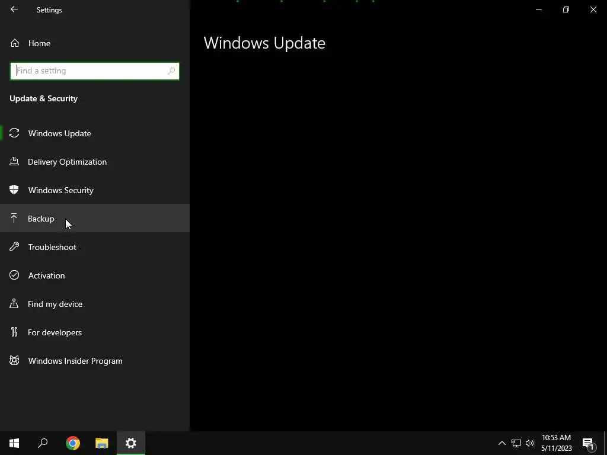
Task: Click the Activation checkmark circle icon
Action: pos(14,275)
